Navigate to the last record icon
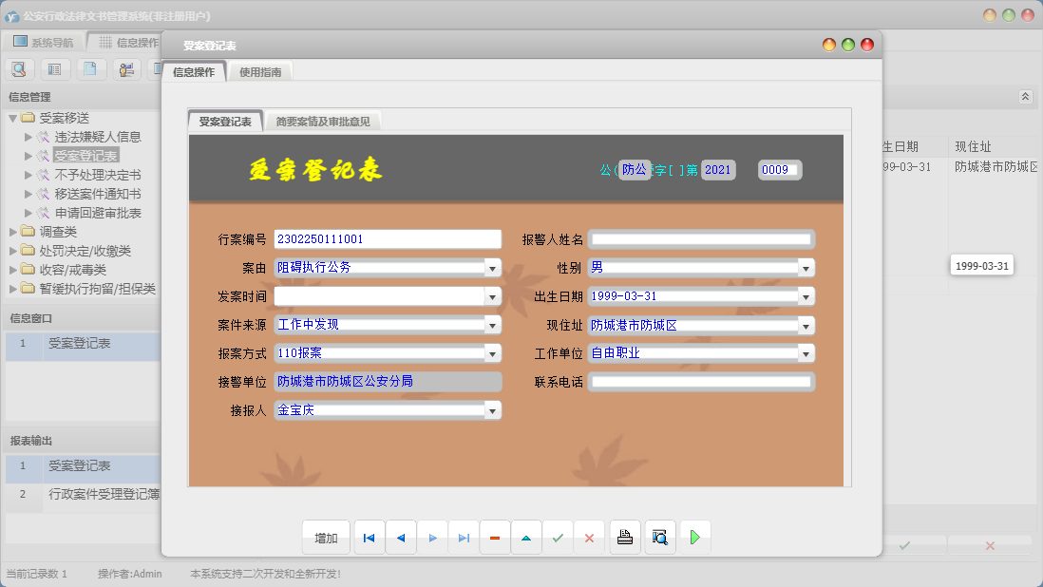Image resolution: width=1043 pixels, height=587 pixels. [464, 537]
